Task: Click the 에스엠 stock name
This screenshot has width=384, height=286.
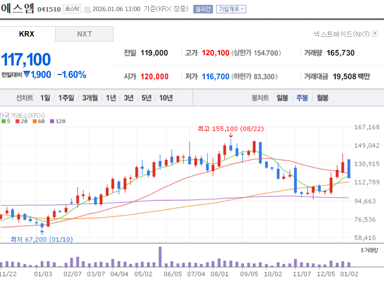Action: [18, 8]
